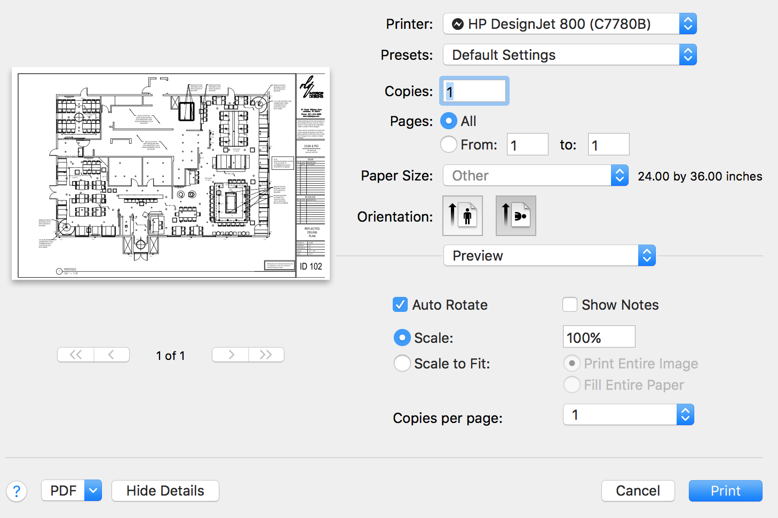The image size is (778, 518).
Task: Go to previous page in preview
Action: tap(112, 355)
